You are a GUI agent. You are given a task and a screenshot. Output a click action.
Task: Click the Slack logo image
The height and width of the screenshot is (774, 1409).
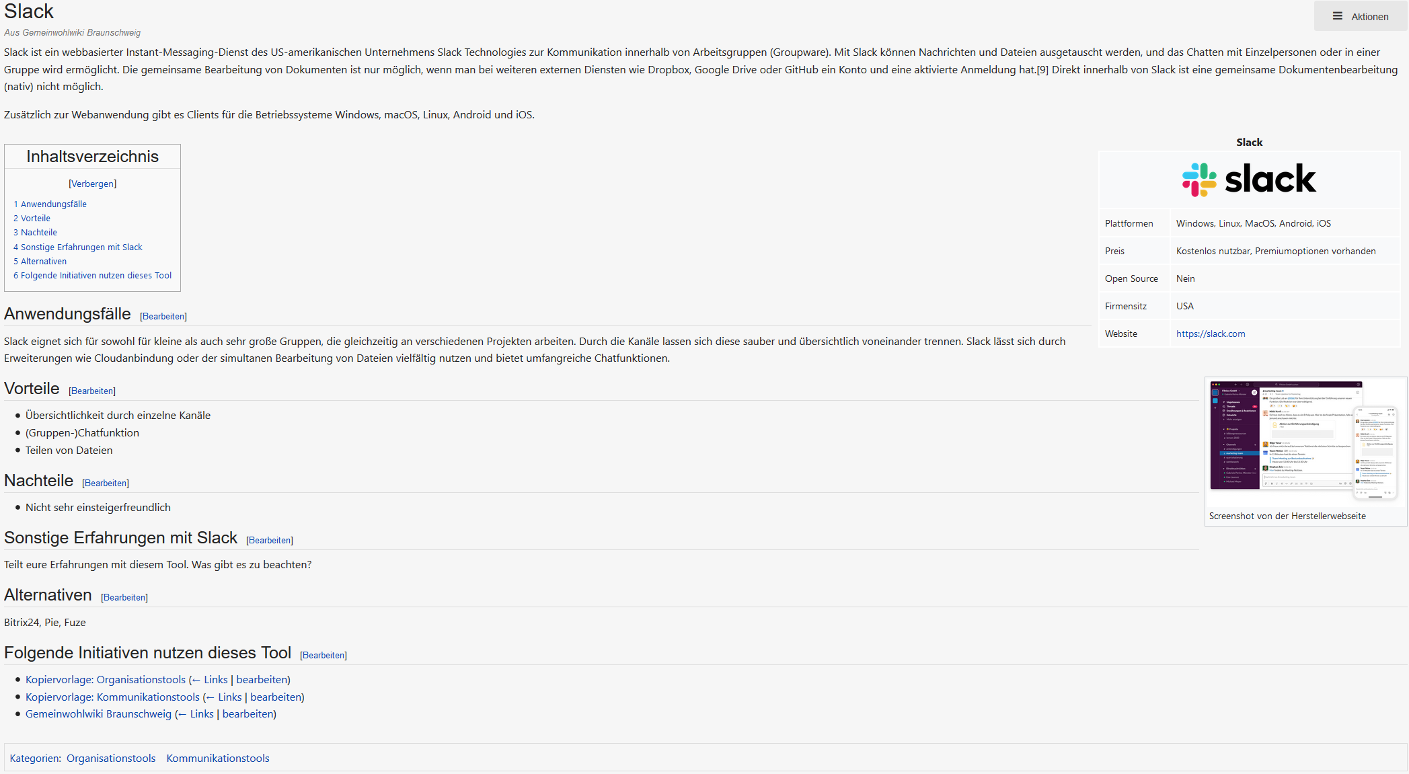point(1249,180)
